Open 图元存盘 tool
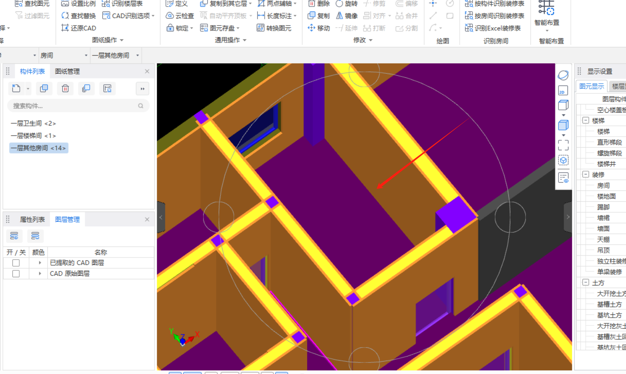This screenshot has height=374, width=626. click(x=219, y=28)
